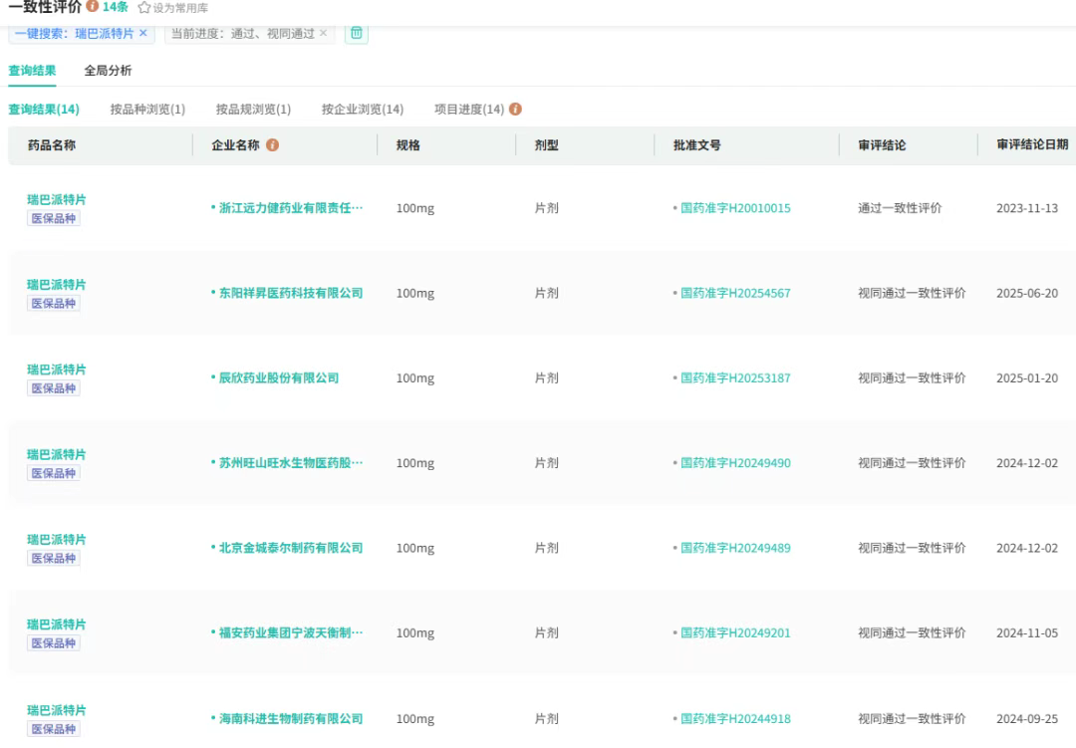Open approval number 国药准字H20253187

(735, 378)
